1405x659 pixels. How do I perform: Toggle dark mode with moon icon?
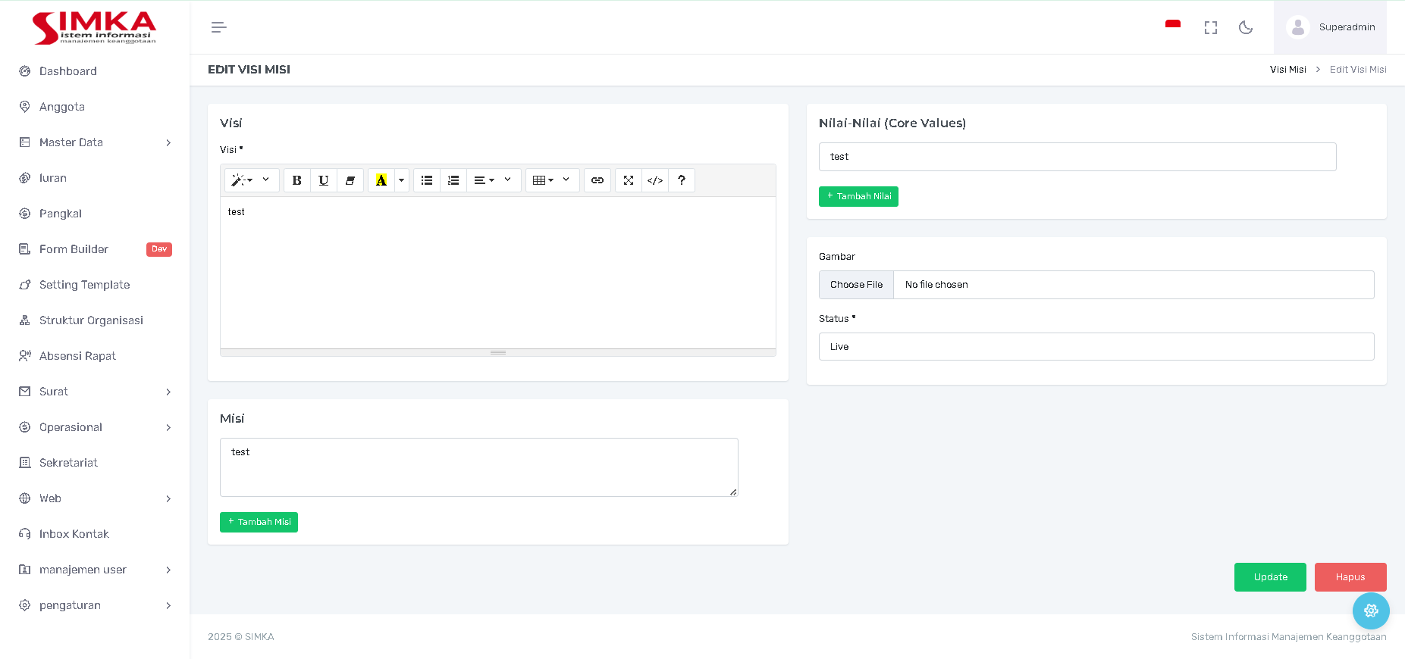(1245, 27)
